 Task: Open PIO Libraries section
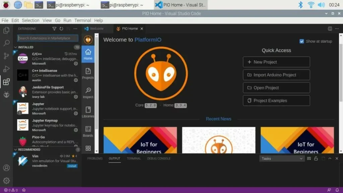point(88,112)
